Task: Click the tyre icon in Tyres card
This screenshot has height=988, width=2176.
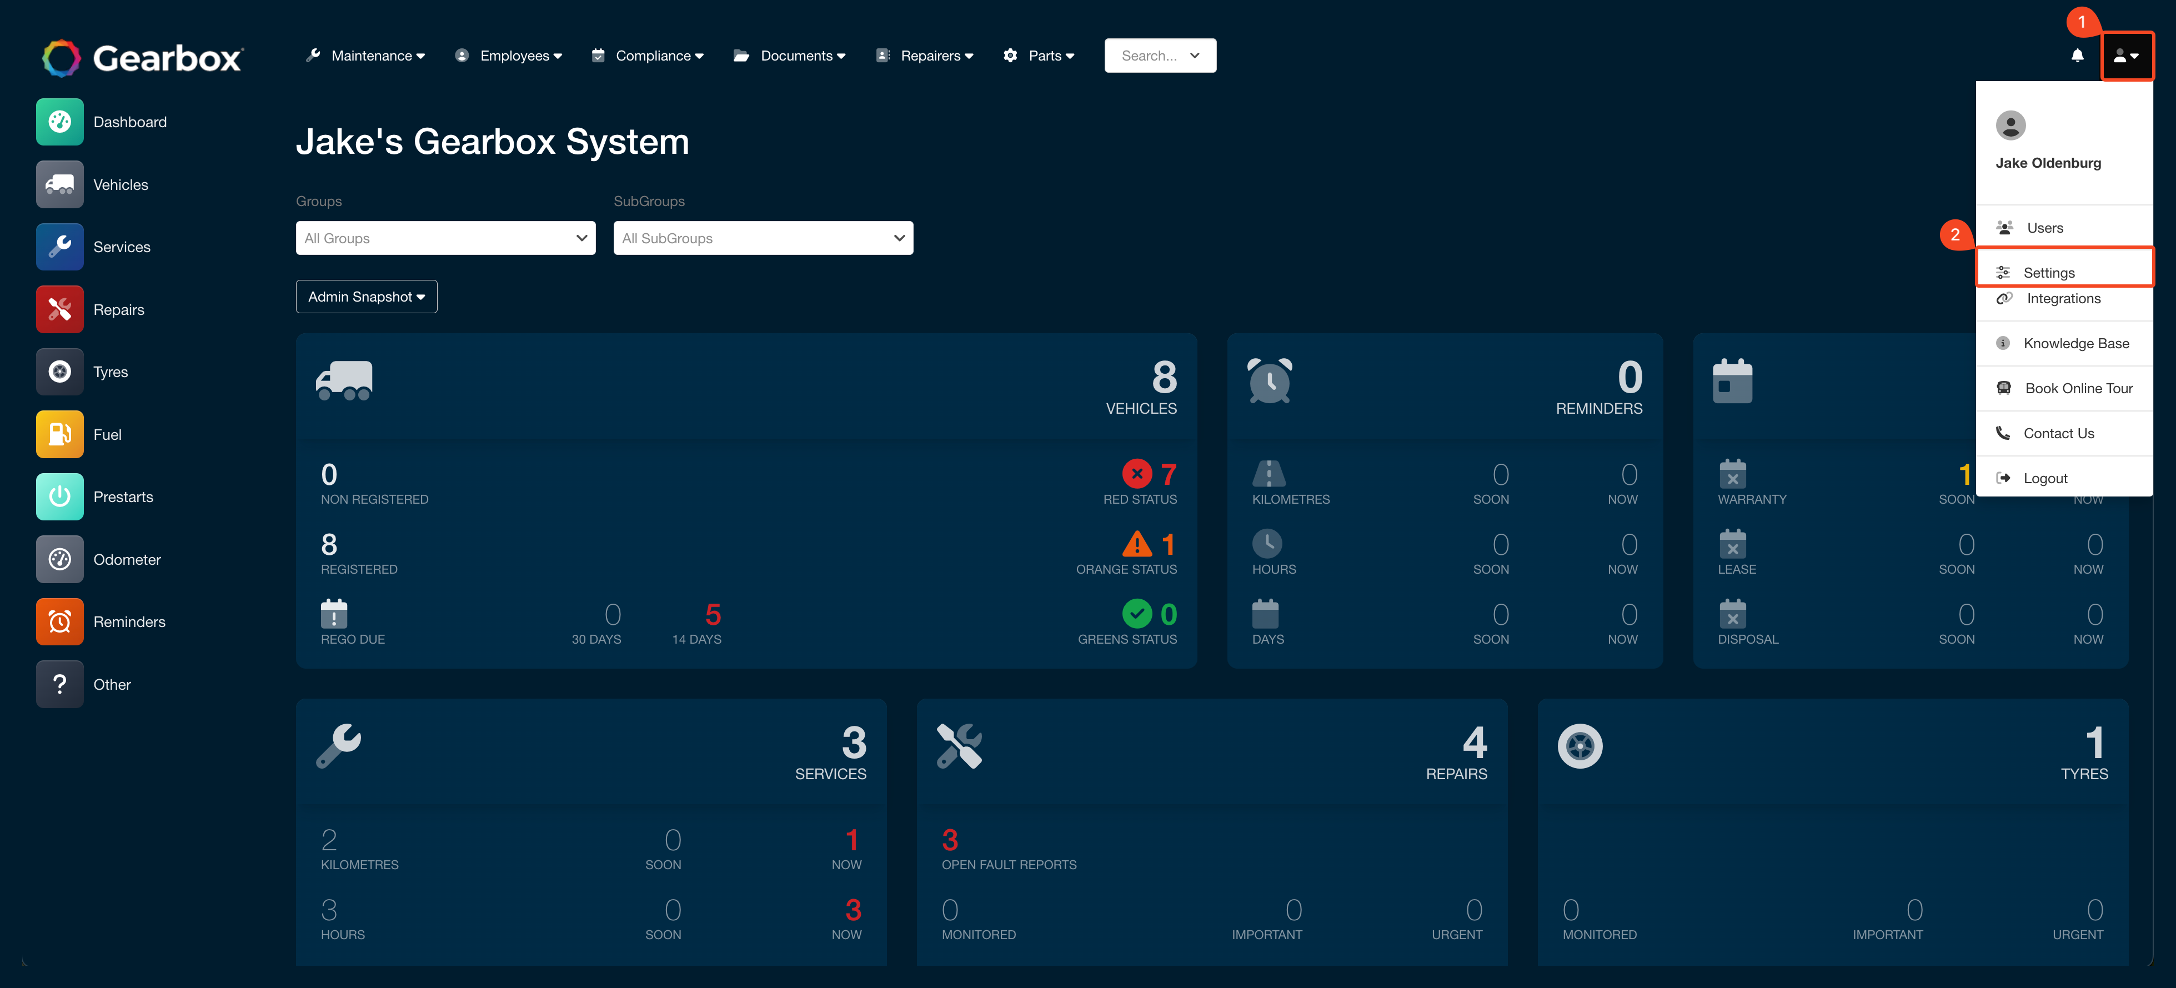Action: [1580, 746]
